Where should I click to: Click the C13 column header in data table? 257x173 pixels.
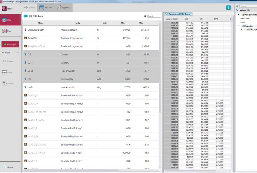point(186,19)
